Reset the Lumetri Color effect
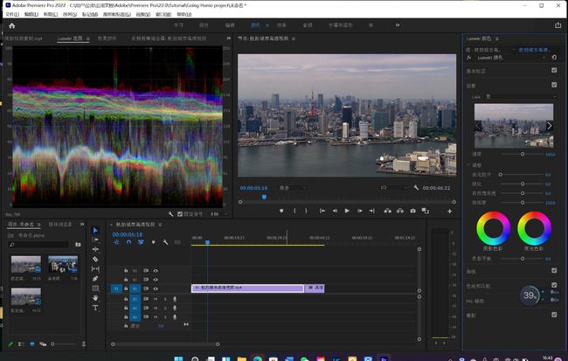Viewport: 568px width, 361px height. [553, 58]
